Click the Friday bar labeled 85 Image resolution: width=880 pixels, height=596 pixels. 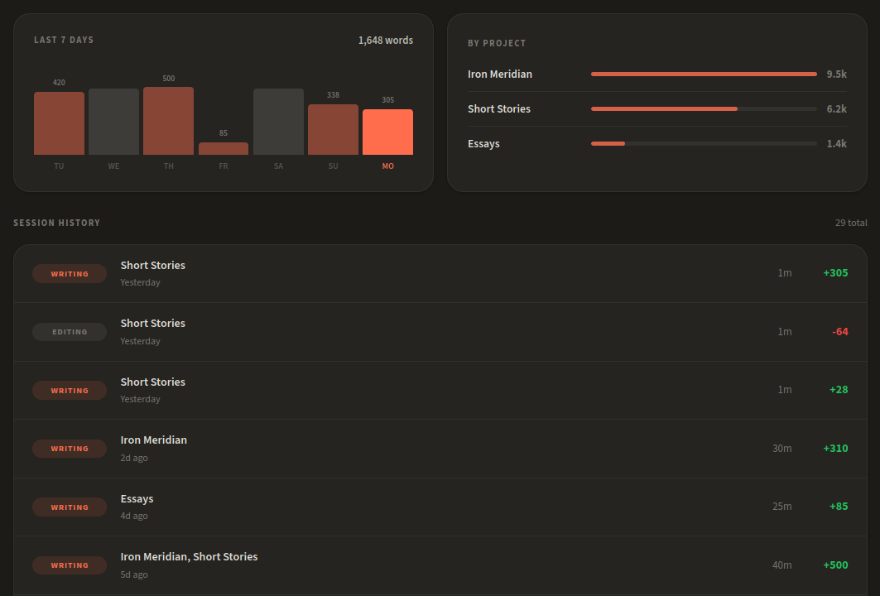pos(224,149)
